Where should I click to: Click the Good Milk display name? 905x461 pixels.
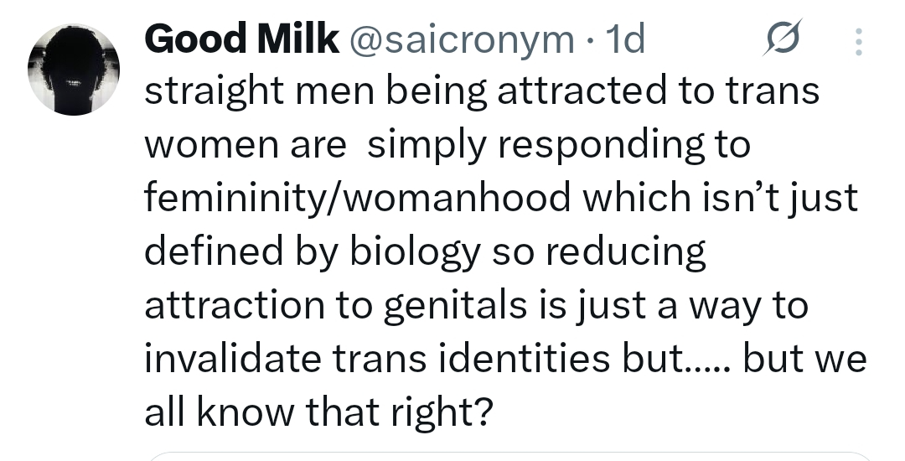point(241,39)
